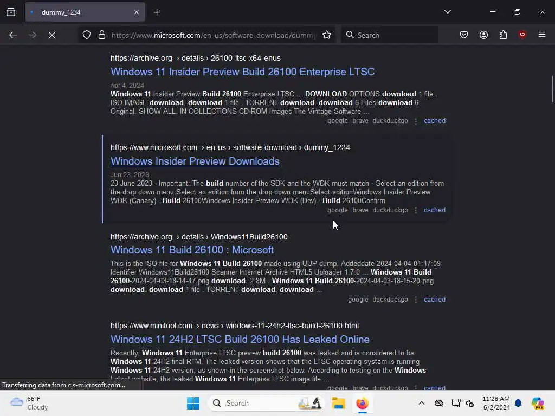The width and height of the screenshot is (555, 416).
Task: Click the Jun 23, 2023 date text
Action: point(130,175)
